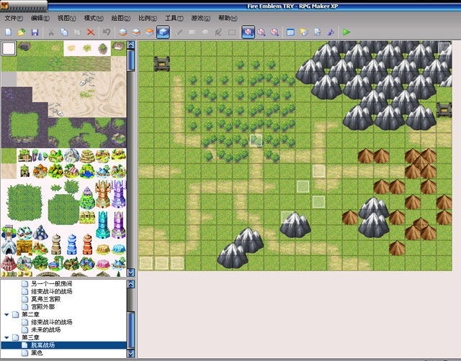Viewport: 461px width, 361px height.
Task: Open the Database window icon
Action: [x=290, y=32]
